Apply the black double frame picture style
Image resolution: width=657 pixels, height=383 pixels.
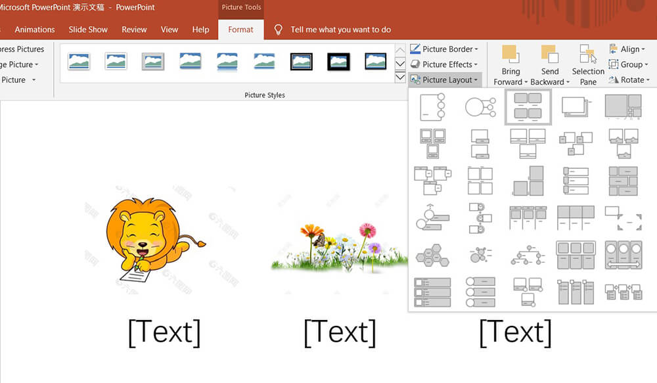pos(302,62)
